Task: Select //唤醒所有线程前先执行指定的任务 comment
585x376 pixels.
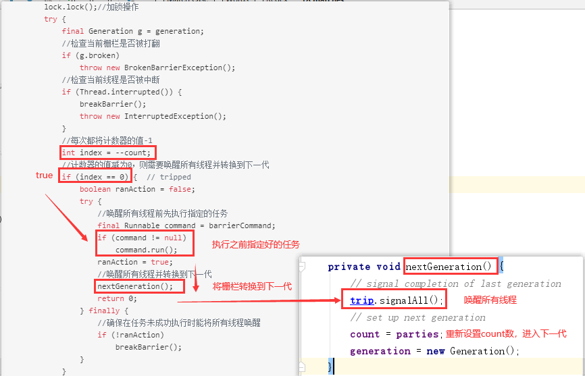Action: pyautogui.click(x=163, y=213)
